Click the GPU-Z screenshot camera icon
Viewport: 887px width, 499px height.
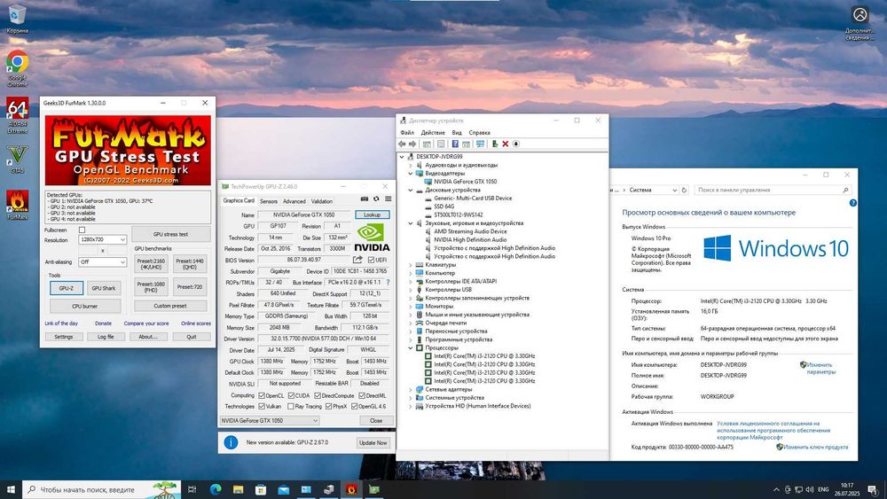pyautogui.click(x=365, y=199)
